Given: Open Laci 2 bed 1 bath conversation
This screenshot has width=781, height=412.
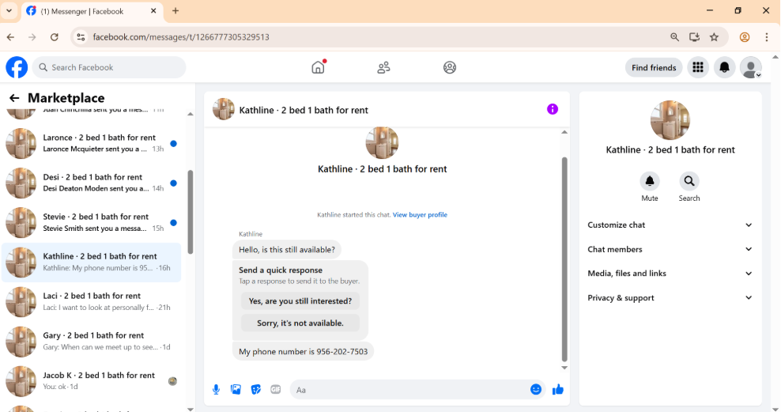Looking at the screenshot, I should [x=92, y=302].
